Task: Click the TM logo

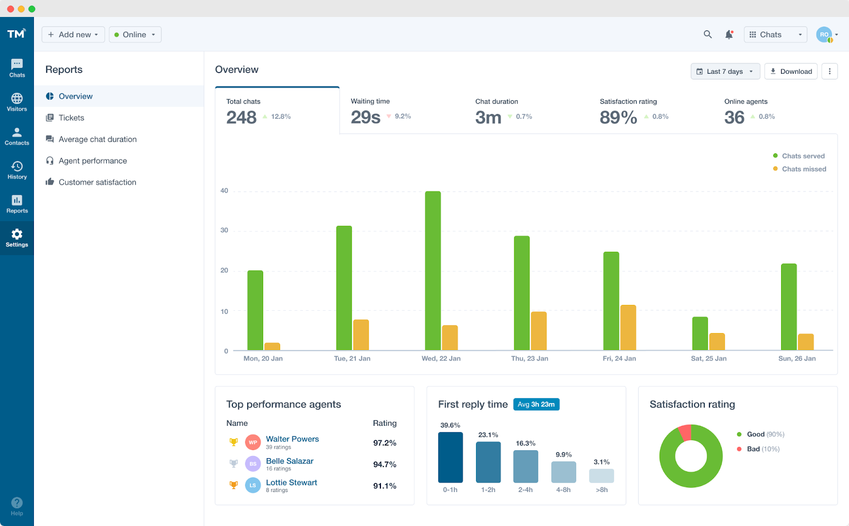Action: [x=16, y=34]
